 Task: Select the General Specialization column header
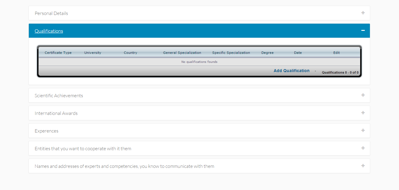(x=182, y=53)
